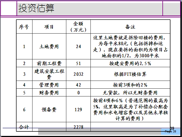Image resolution: width=182 pixels, height=137 pixels.
Task: Select the 土地费用 item cell
Action: (x=49, y=46)
